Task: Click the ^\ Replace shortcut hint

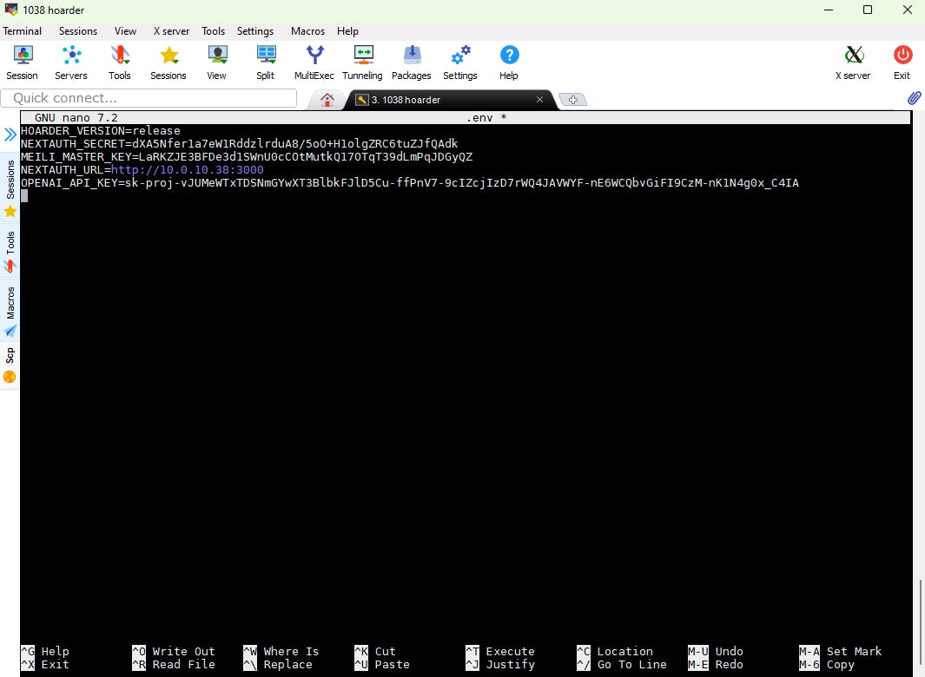Action: pyautogui.click(x=278, y=665)
